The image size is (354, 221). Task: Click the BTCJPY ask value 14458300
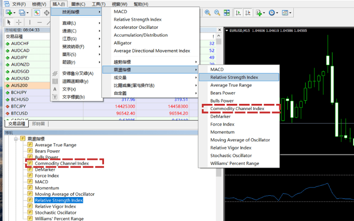point(178,107)
